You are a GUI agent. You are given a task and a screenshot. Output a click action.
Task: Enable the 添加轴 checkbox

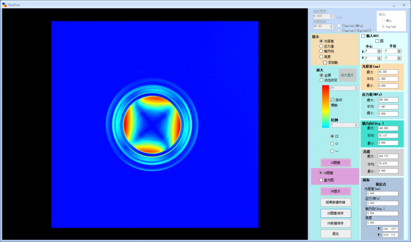tap(325, 62)
